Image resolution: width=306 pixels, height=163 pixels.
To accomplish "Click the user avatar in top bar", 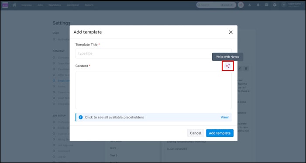I will [x=284, y=5].
